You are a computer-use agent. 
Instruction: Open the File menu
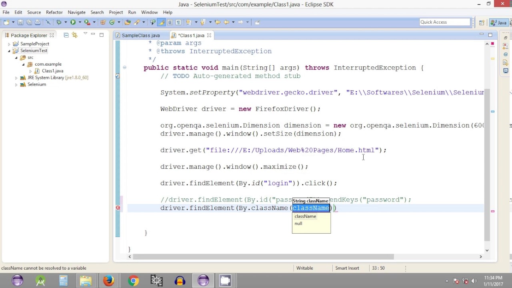point(6,12)
